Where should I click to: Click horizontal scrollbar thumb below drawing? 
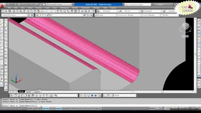tap(163, 92)
